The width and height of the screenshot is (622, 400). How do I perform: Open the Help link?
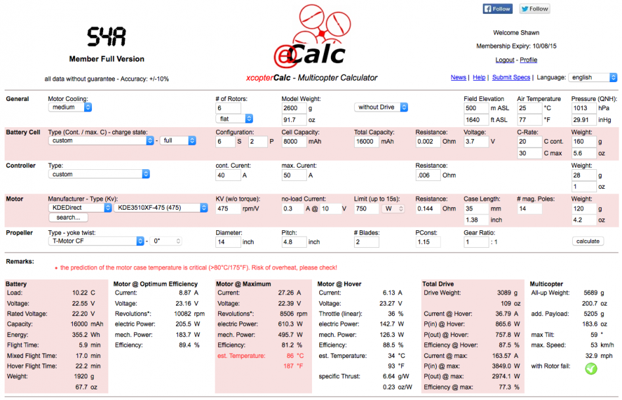tap(479, 77)
